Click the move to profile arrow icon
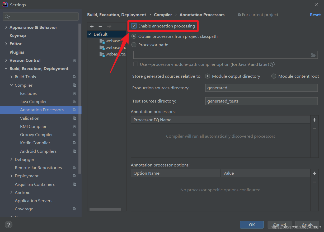Screen dimensions: 324x232 pyautogui.click(x=109, y=26)
